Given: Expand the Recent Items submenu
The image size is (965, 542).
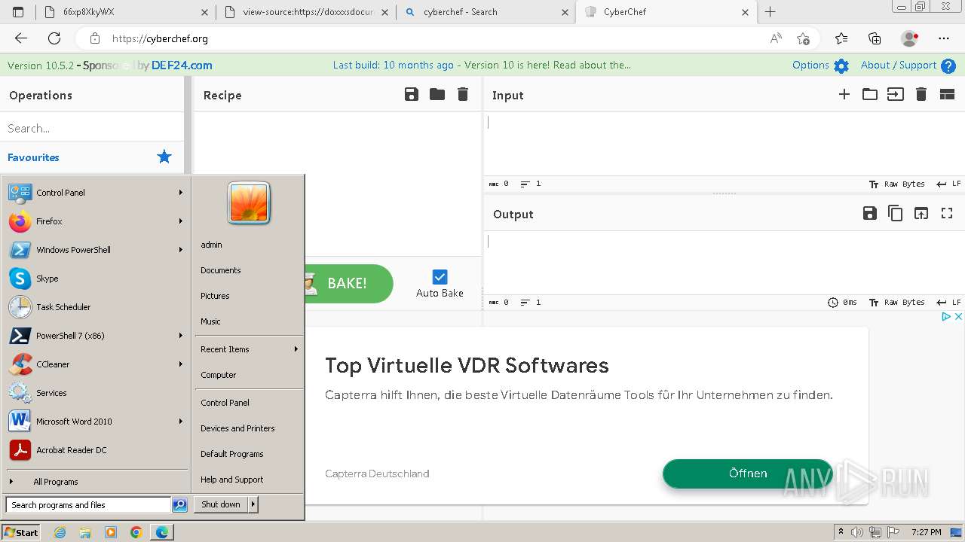Looking at the screenshot, I should [249, 349].
